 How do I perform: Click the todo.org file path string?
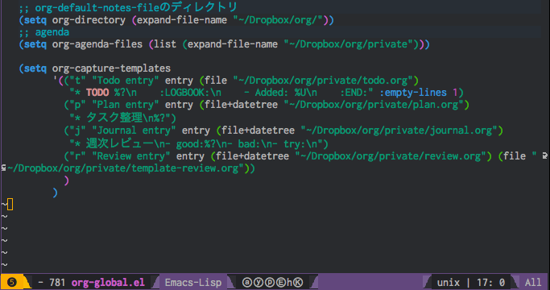tap(323, 81)
